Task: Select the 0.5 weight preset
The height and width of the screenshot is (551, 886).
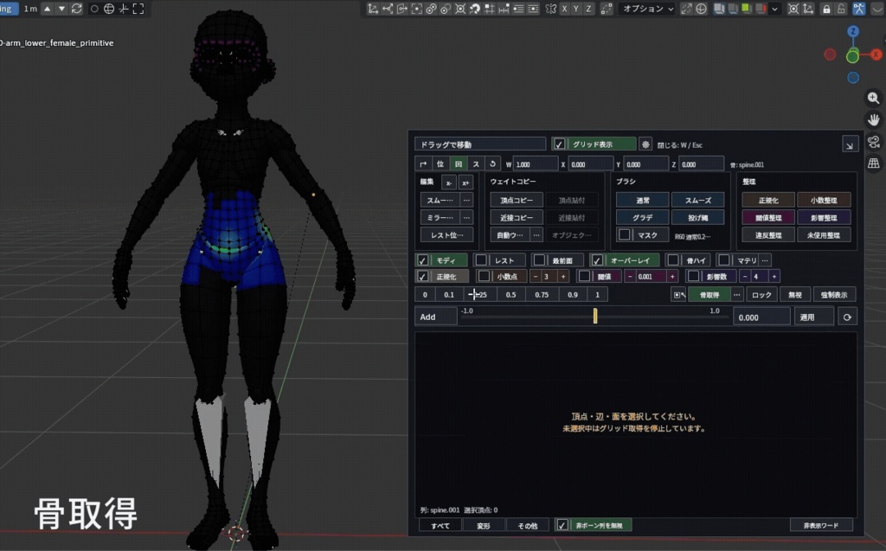Action: (x=510, y=294)
